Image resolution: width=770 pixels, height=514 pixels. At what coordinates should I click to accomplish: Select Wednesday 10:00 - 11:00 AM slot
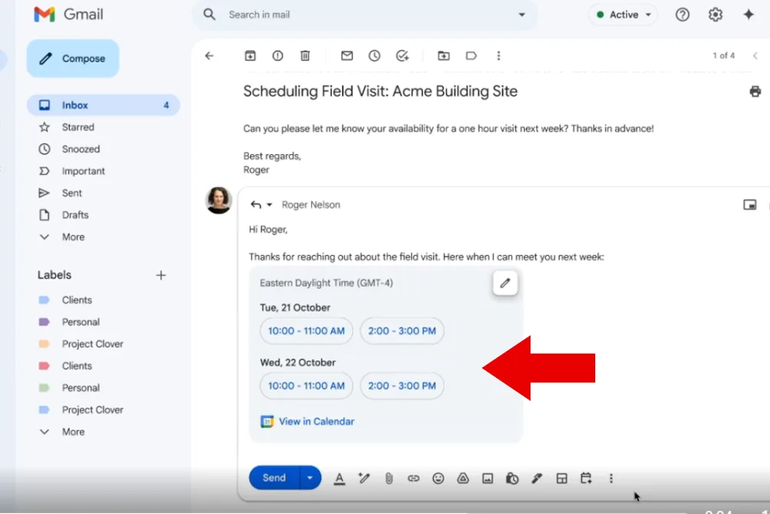pos(306,386)
